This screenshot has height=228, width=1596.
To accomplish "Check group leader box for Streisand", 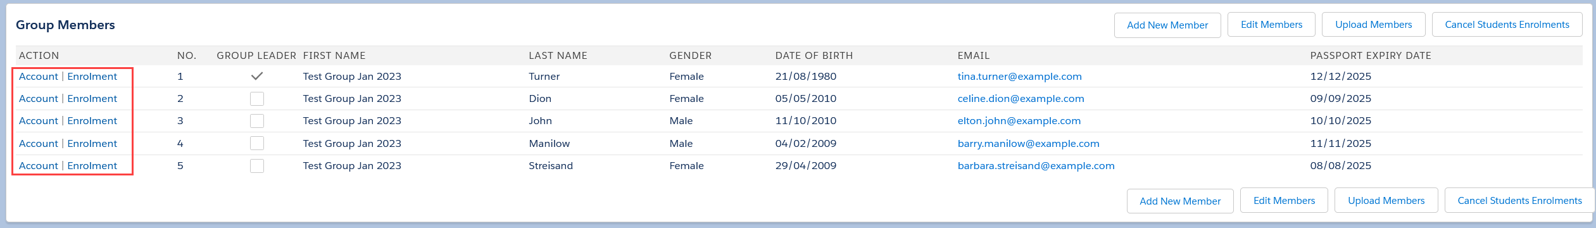I will coord(256,166).
